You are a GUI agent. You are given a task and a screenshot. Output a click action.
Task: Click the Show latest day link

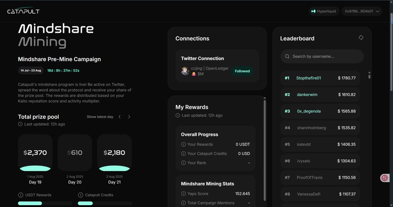click(100, 117)
